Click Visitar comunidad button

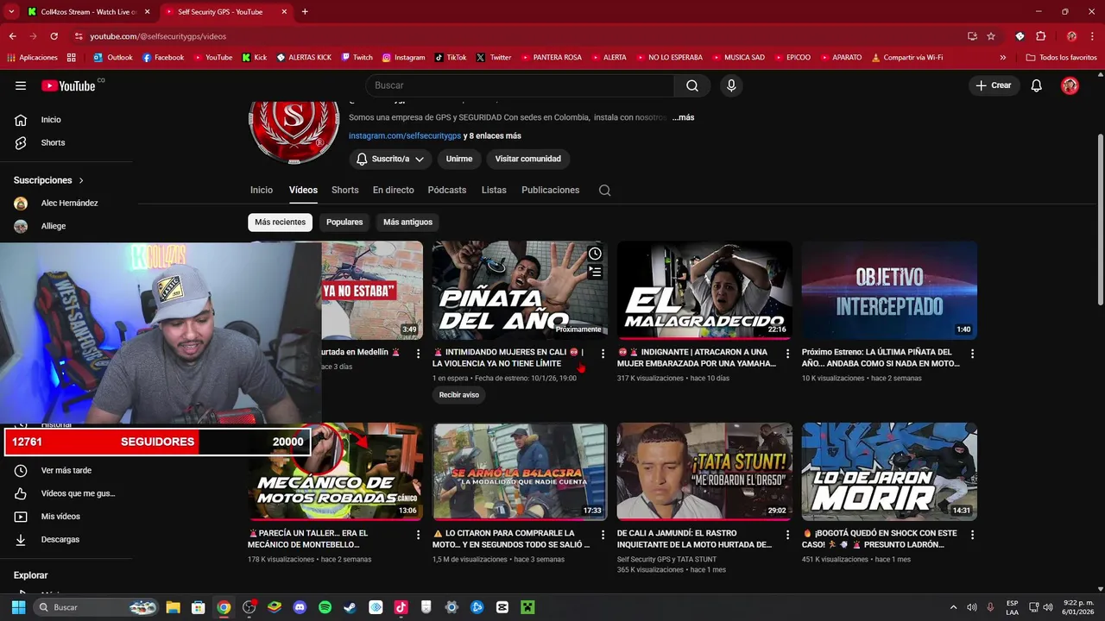(x=527, y=159)
